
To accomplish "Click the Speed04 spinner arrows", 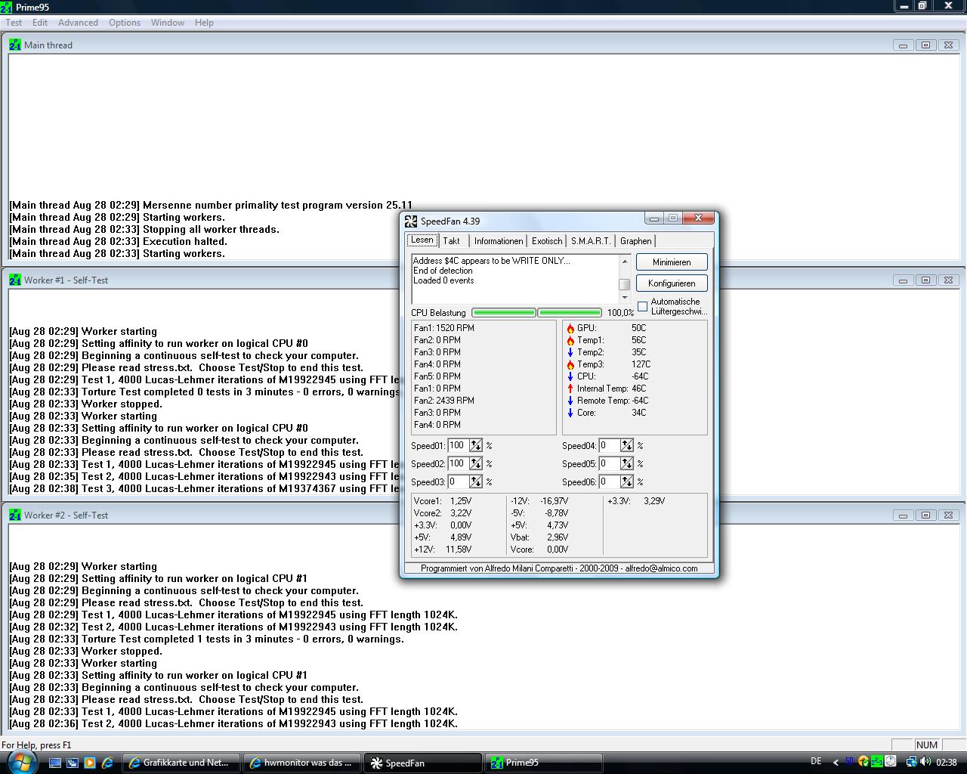I will [x=627, y=446].
